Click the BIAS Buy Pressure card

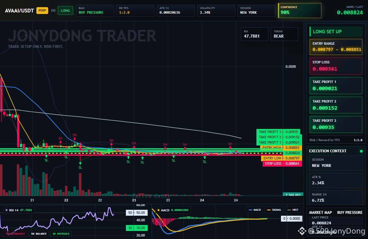(x=95, y=11)
